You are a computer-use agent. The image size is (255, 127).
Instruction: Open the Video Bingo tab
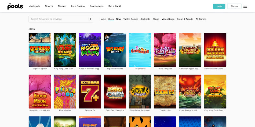tap(168, 19)
